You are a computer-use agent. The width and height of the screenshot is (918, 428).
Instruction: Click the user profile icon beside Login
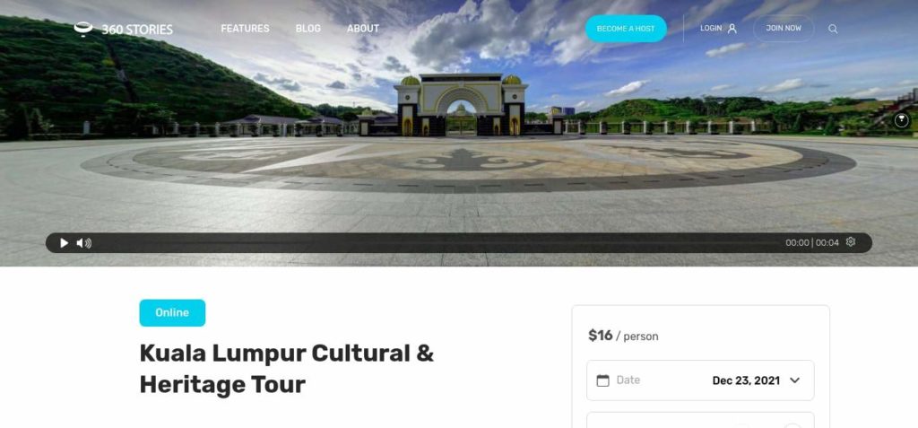pyautogui.click(x=732, y=29)
